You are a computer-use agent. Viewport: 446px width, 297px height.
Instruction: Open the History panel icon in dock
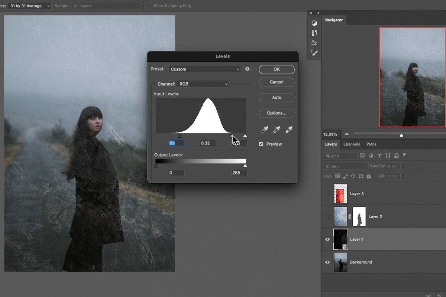point(315,33)
